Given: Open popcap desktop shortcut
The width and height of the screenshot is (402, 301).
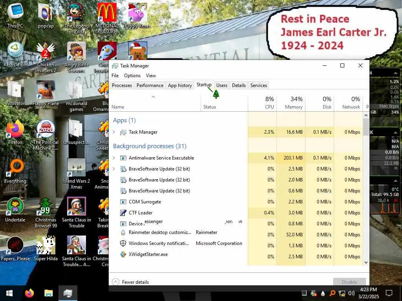Looking at the screenshot, I should coord(46,16).
